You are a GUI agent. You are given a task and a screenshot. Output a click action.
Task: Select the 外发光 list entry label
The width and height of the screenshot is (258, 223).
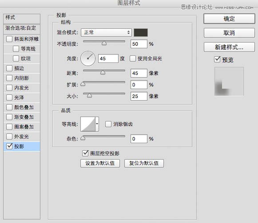tap(22, 137)
